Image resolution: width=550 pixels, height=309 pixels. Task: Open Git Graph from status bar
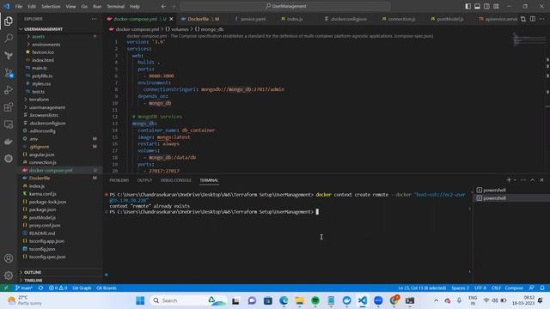coord(82,288)
